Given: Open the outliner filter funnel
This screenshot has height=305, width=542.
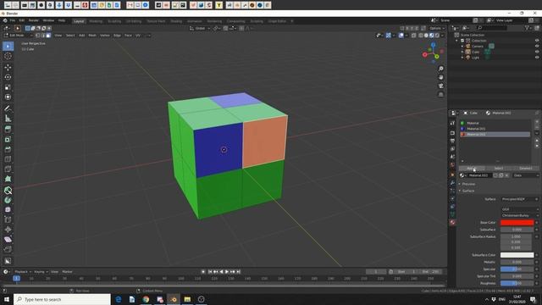Looking at the screenshot, I should [x=527, y=28].
